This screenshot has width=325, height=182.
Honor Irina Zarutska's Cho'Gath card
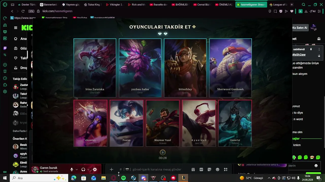(x=95, y=68)
